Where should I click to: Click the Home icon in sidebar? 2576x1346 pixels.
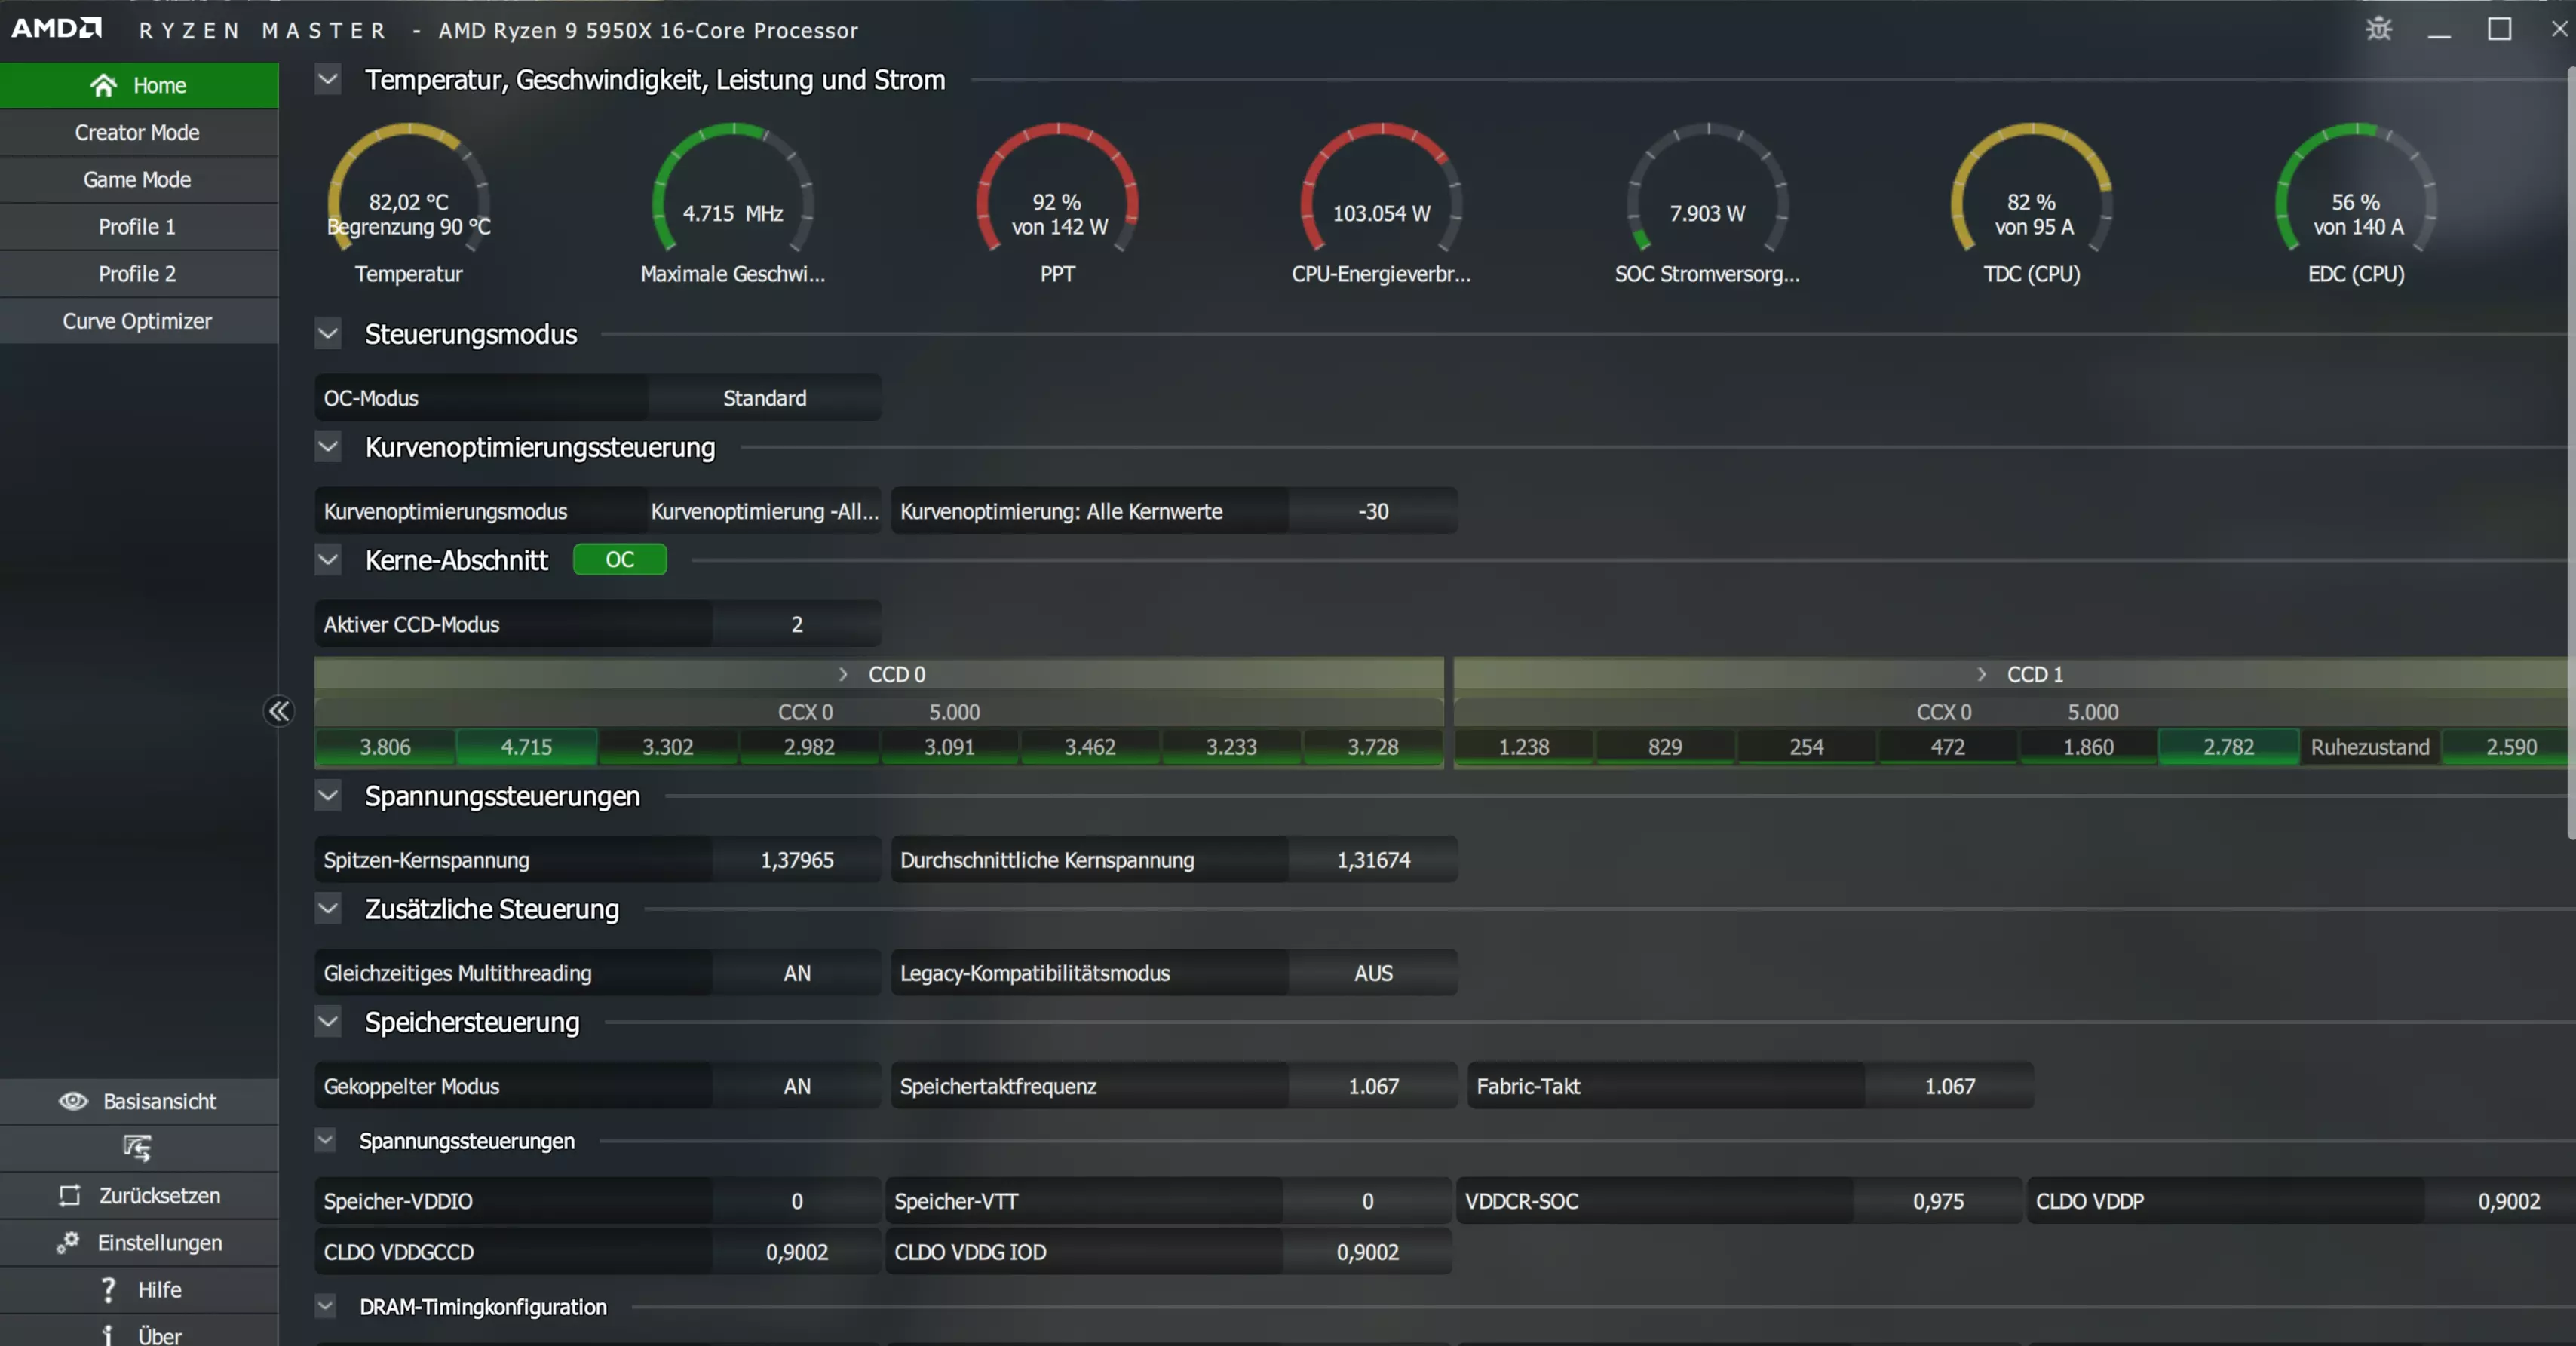point(103,85)
